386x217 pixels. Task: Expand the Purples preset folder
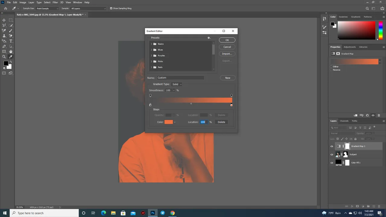[151, 55]
